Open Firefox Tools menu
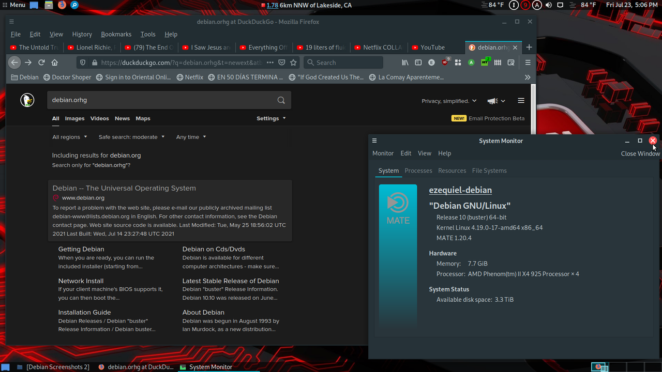 click(x=148, y=34)
